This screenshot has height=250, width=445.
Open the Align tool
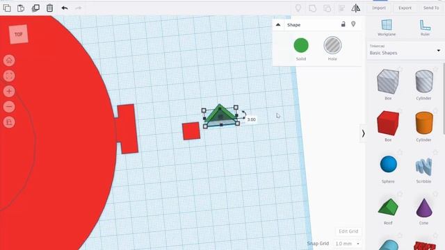[x=341, y=8]
